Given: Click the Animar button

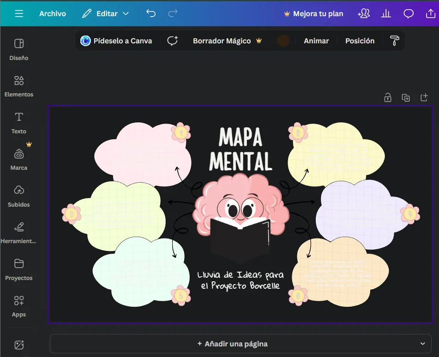Looking at the screenshot, I should [x=316, y=41].
